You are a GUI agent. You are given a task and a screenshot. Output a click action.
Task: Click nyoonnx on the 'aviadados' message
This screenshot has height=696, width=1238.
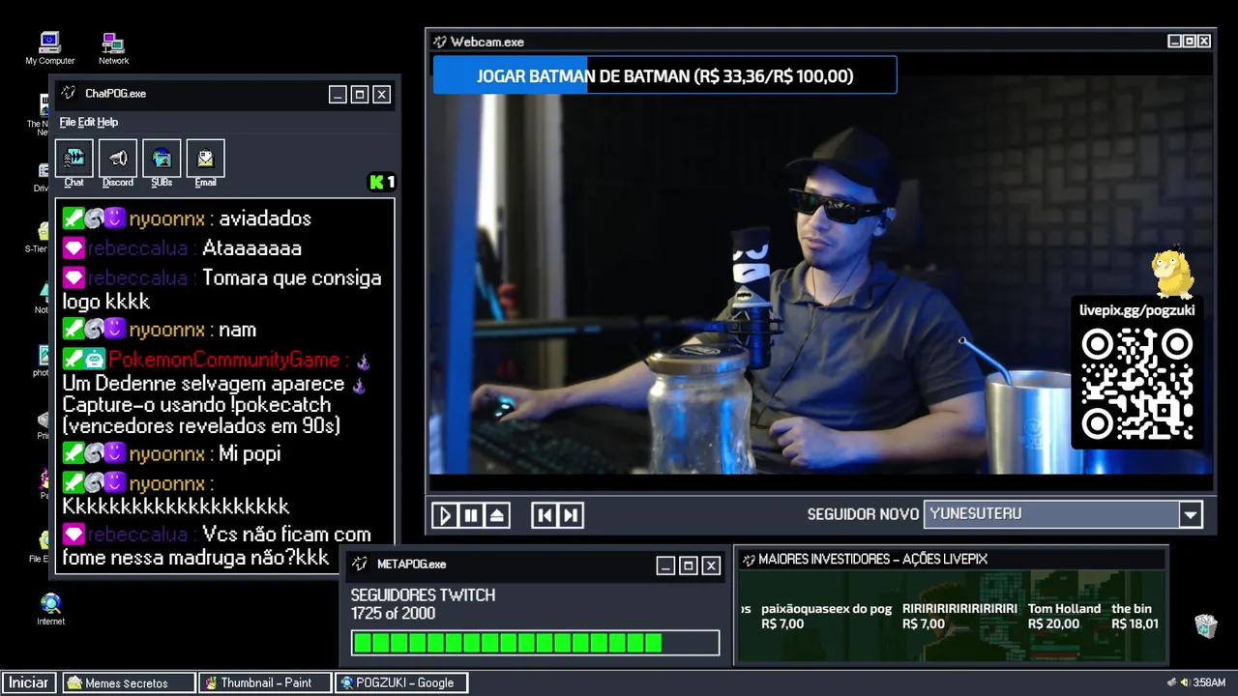tap(166, 219)
